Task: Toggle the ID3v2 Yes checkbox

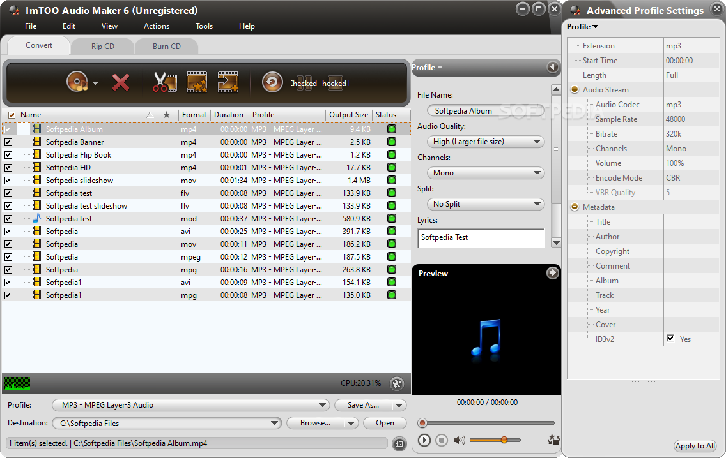Action: pyautogui.click(x=670, y=338)
